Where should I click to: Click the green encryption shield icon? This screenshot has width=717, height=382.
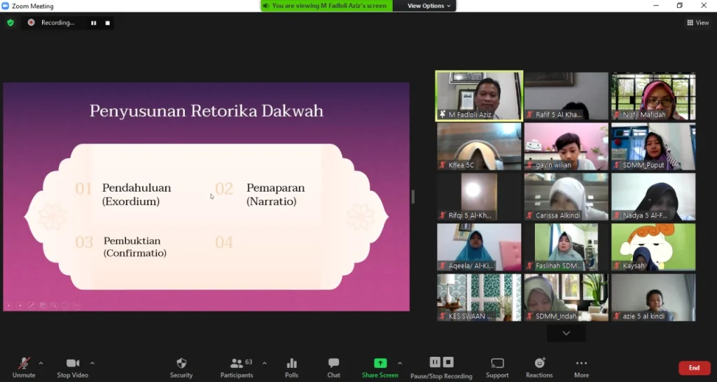(11, 22)
